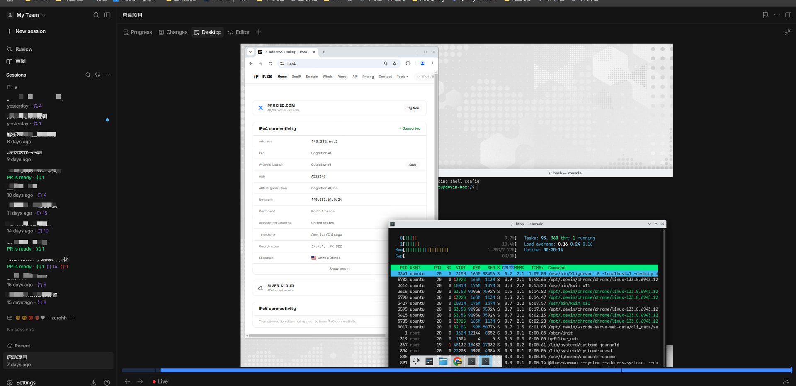The width and height of the screenshot is (796, 386).
Task: Open the Pricing link in IP.SB nav
Action: click(x=368, y=77)
